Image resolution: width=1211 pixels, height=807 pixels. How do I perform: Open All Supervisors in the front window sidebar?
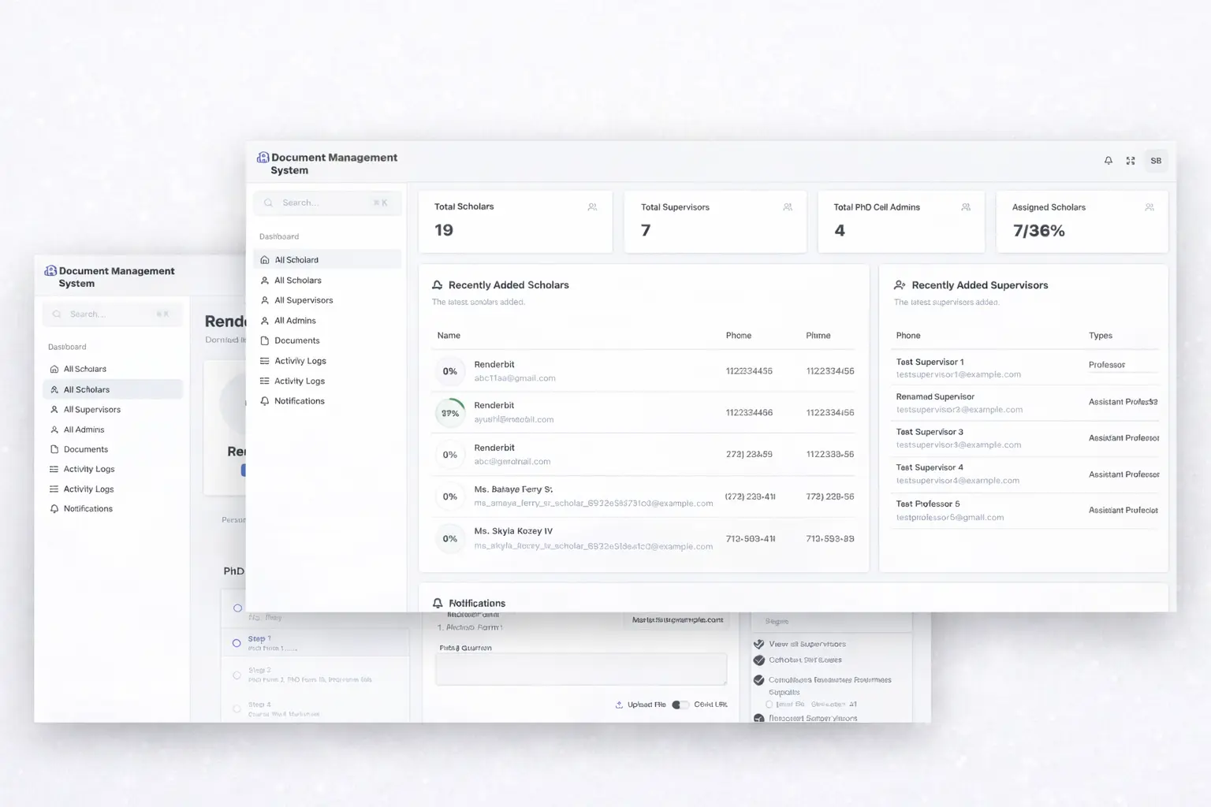[x=304, y=300]
